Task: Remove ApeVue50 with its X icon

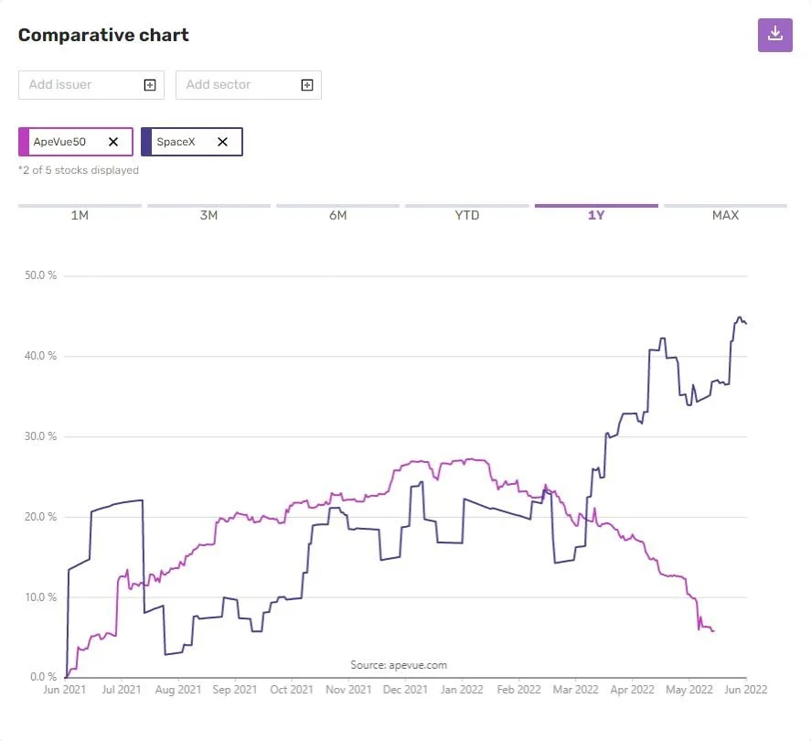Action: 113,142
